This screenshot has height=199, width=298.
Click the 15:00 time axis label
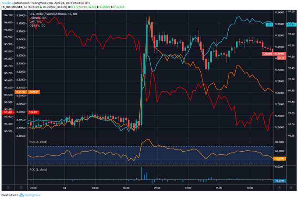point(219,188)
